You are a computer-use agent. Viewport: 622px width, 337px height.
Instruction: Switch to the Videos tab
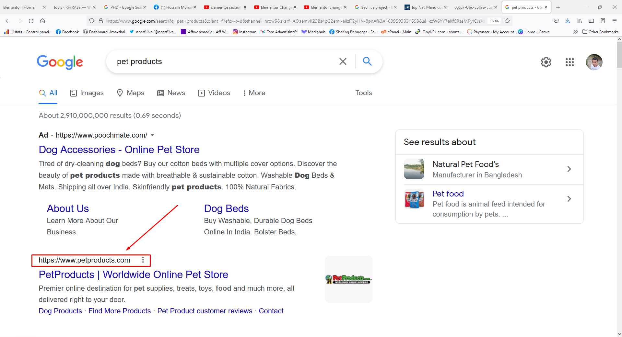pyautogui.click(x=214, y=93)
